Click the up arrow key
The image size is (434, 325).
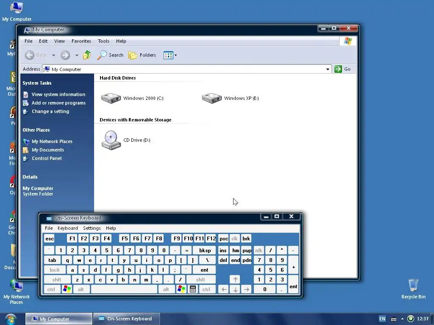click(x=235, y=280)
